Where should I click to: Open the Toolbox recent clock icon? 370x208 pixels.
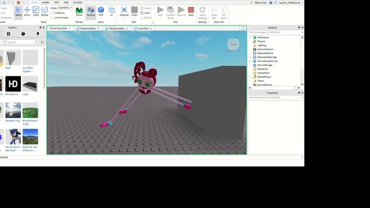coord(23,34)
